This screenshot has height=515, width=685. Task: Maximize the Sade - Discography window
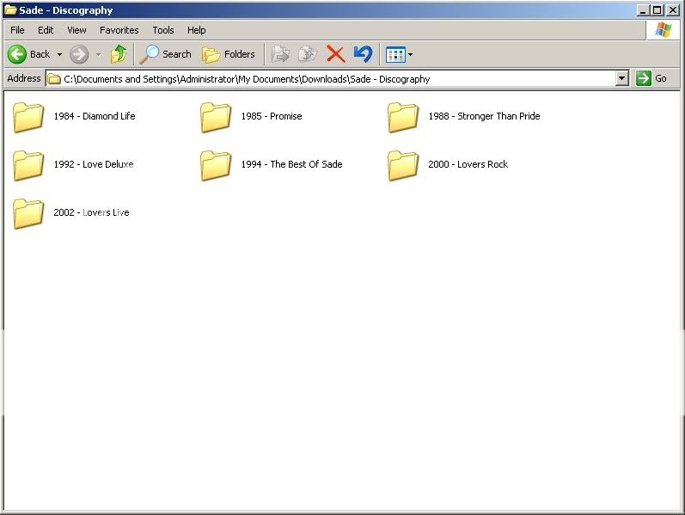pyautogui.click(x=657, y=10)
